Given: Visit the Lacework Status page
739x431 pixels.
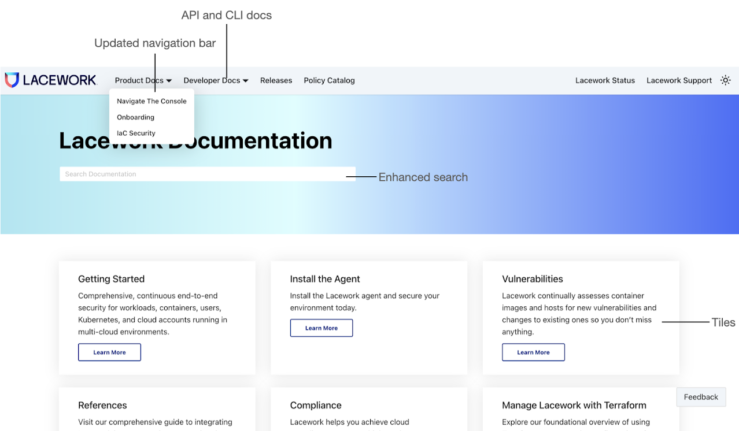Looking at the screenshot, I should [605, 80].
